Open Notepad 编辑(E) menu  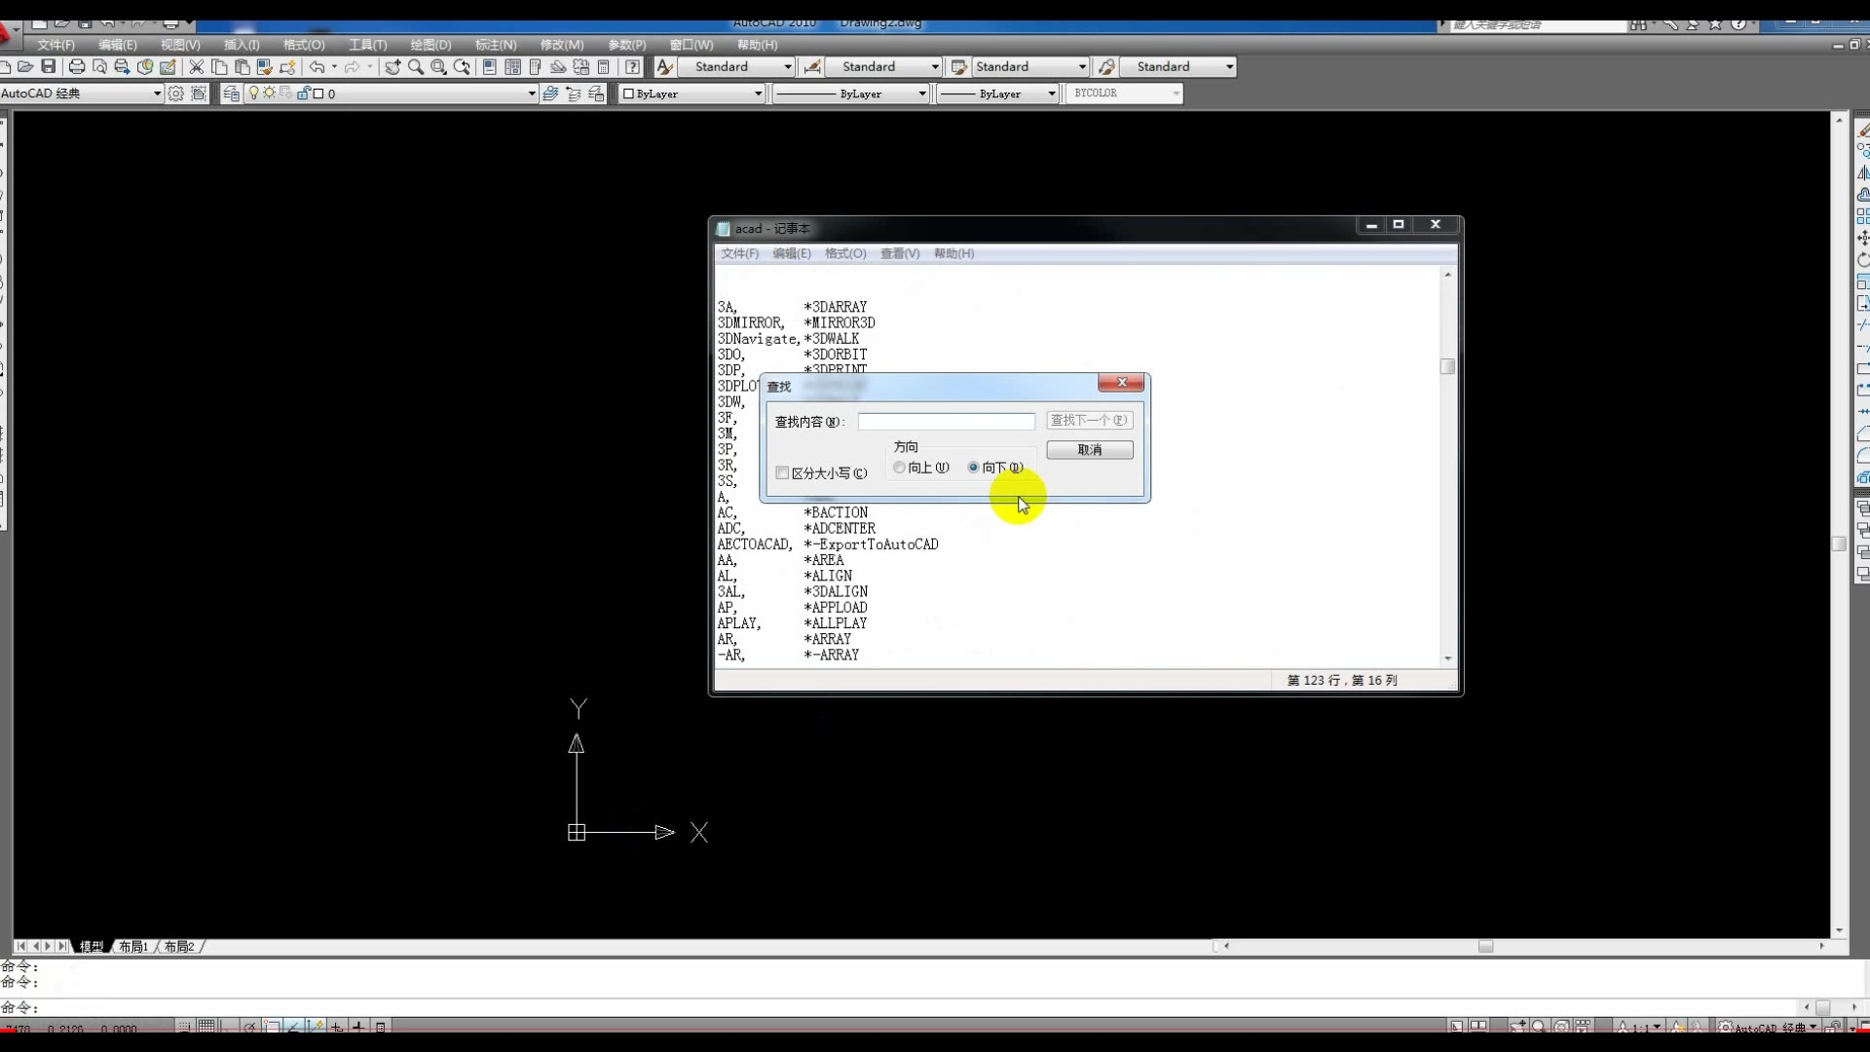click(791, 253)
